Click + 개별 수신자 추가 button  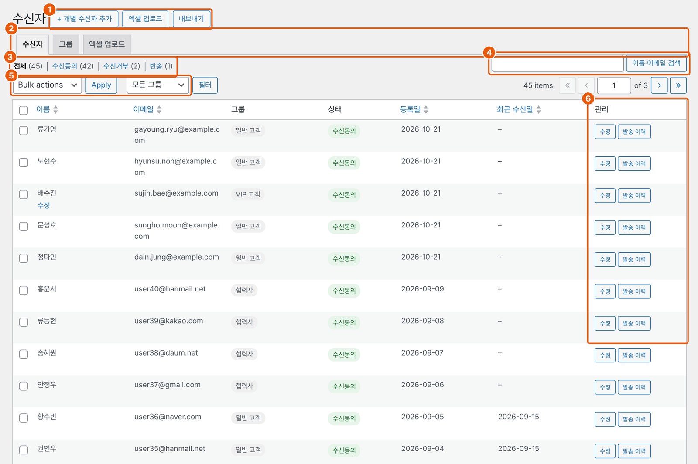click(85, 19)
